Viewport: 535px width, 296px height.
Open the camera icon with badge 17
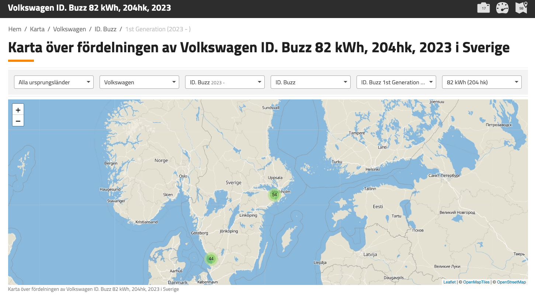tap(483, 8)
